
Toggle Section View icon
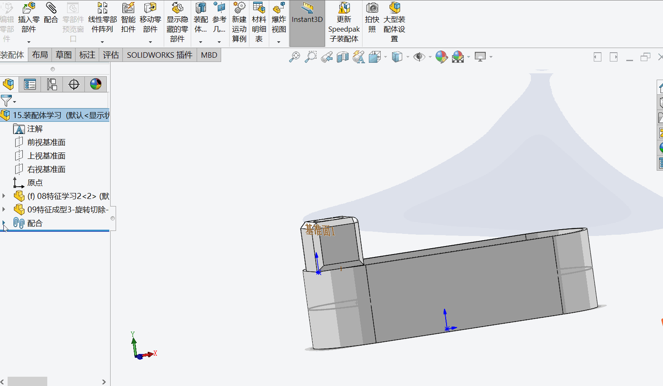click(x=343, y=56)
